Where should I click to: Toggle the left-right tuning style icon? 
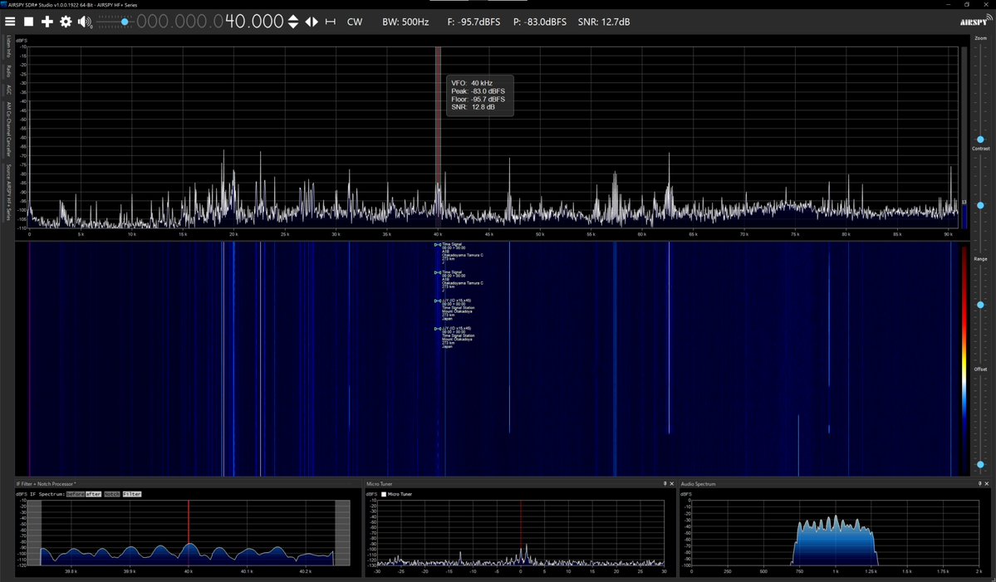point(312,22)
